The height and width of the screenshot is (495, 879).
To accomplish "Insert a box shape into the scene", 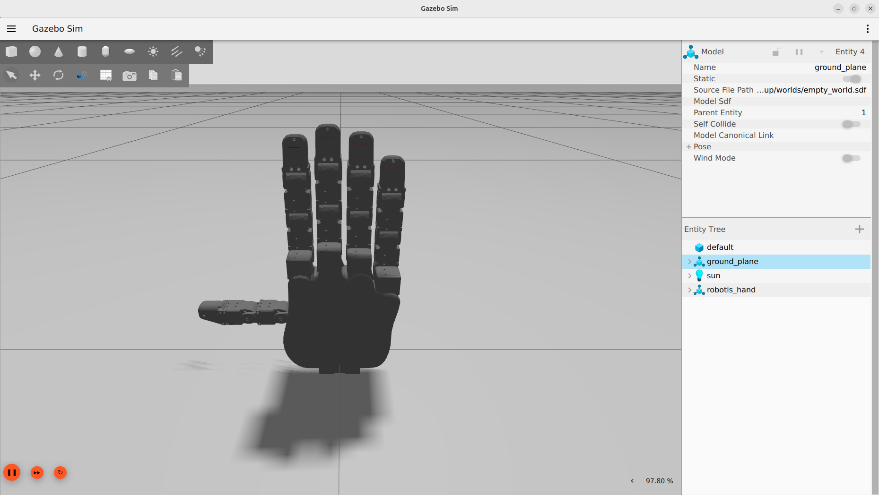I will (11, 51).
